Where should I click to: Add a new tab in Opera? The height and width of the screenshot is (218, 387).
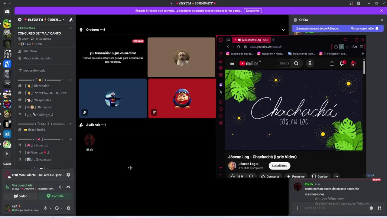click(x=273, y=40)
